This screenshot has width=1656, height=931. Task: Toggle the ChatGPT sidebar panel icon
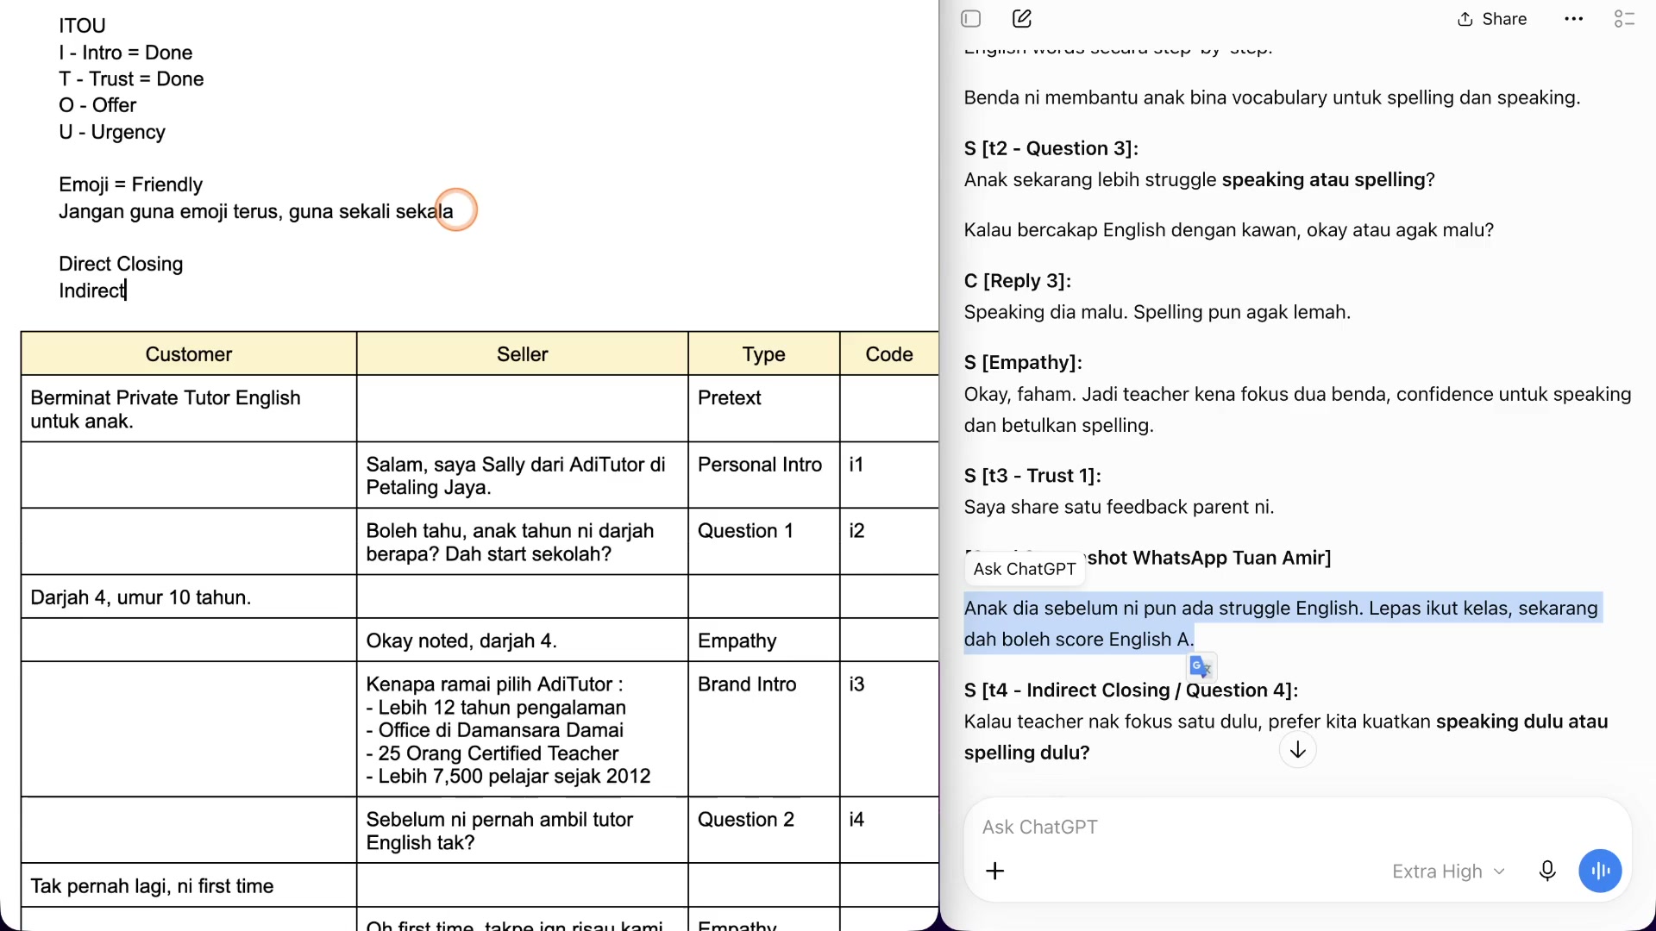[971, 19]
